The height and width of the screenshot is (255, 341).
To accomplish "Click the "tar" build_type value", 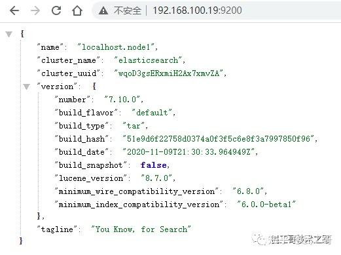I will pos(134,126).
